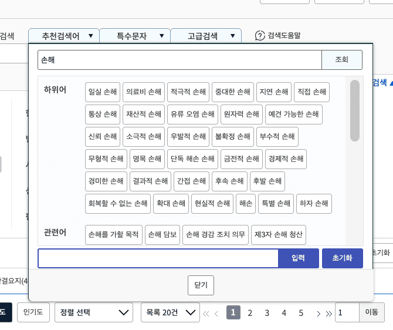Select term 무형적 손해

click(106, 159)
